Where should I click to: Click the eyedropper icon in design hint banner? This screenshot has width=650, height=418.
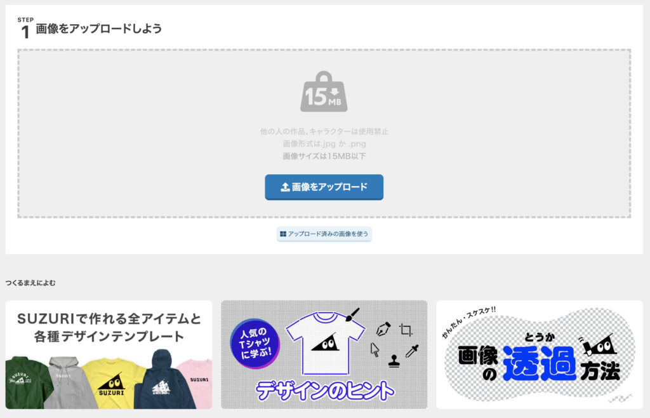(x=412, y=351)
